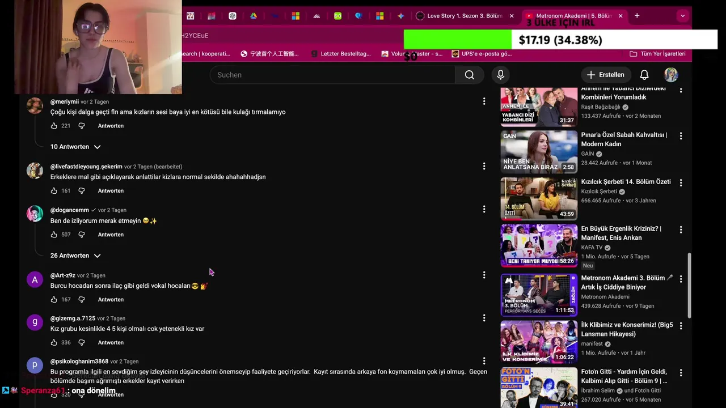The image size is (726, 408).
Task: Open En Büyük Ergenlik Kriziniz video title
Action: (621, 233)
